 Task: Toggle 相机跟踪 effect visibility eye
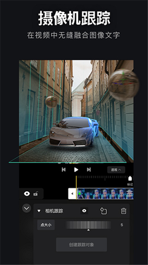[84, 211]
